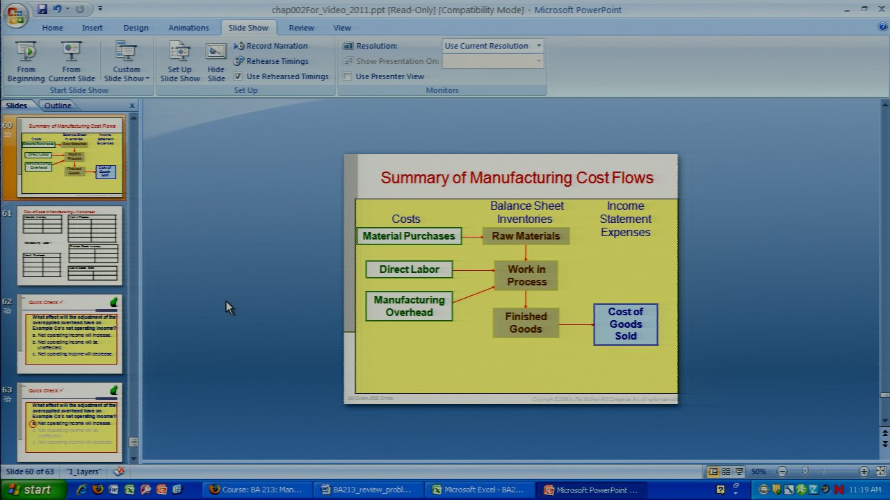Viewport: 890px width, 500px height.
Task: Start slide show From Beginning
Action: click(x=26, y=61)
